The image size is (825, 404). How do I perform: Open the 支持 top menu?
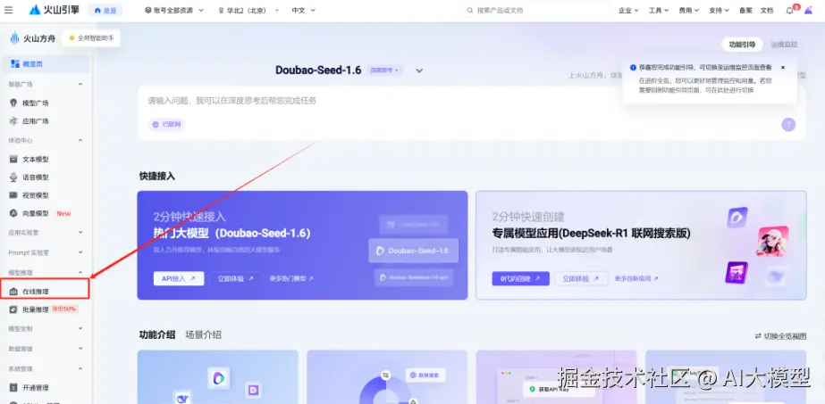tap(719, 10)
